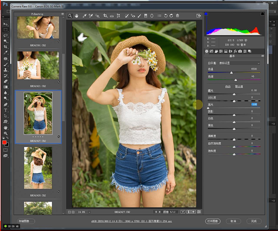Image resolution: width=278 pixels, height=231 pixels.
Task: Select filmstrip thumbnail 8N2A2428.CR2
Action: pos(38,168)
